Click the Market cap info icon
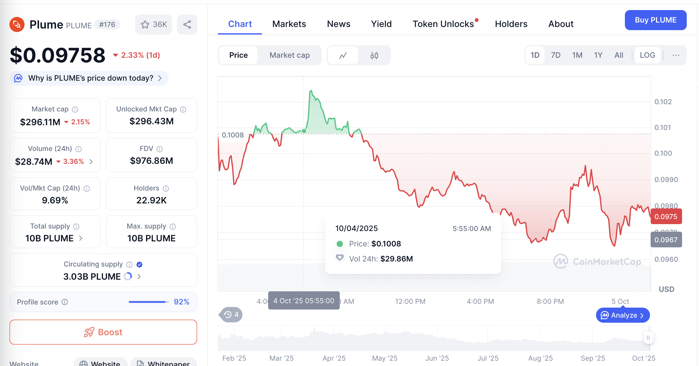Image resolution: width=699 pixels, height=366 pixels. coord(75,110)
